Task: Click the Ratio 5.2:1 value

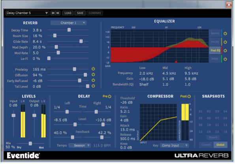Action: click(125, 112)
